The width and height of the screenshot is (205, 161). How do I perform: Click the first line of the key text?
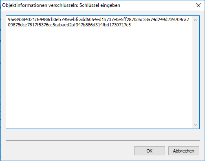tap(99, 19)
